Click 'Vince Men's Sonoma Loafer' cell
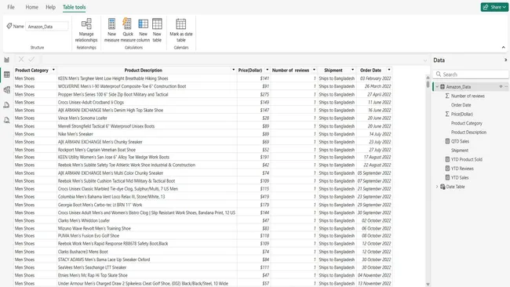The image size is (510, 287). click(147, 118)
